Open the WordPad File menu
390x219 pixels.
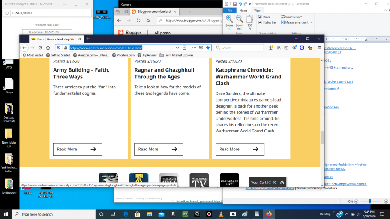click(229, 10)
